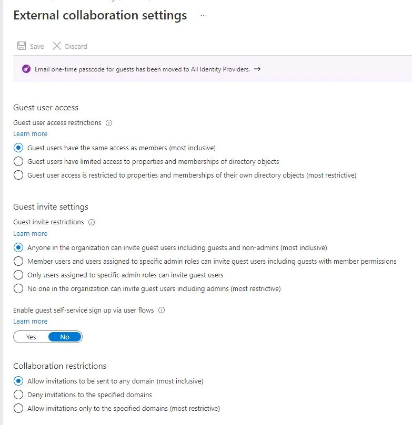
Task: Click the Save disk icon
Action: [x=22, y=46]
